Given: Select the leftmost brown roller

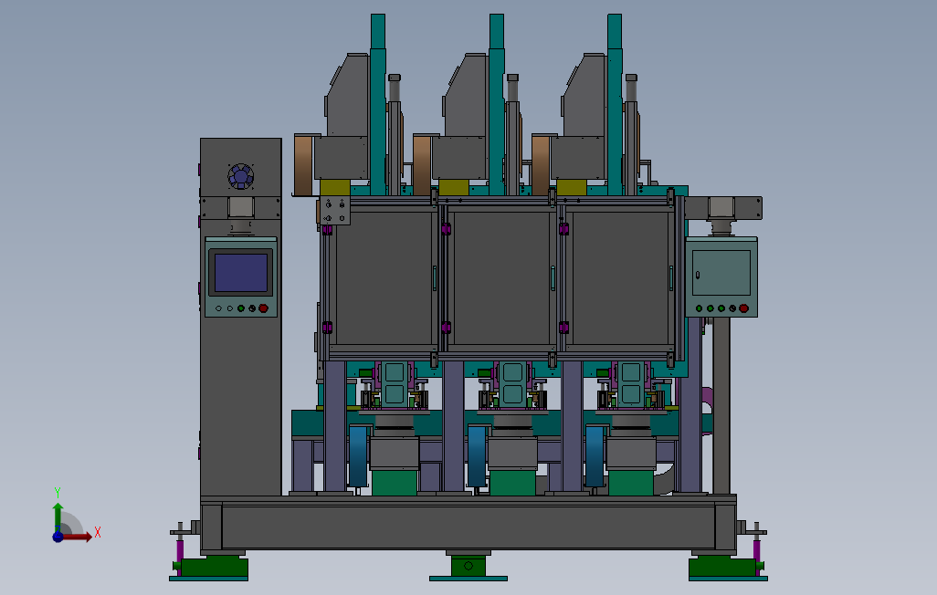Looking at the screenshot, I should pyautogui.click(x=303, y=165).
